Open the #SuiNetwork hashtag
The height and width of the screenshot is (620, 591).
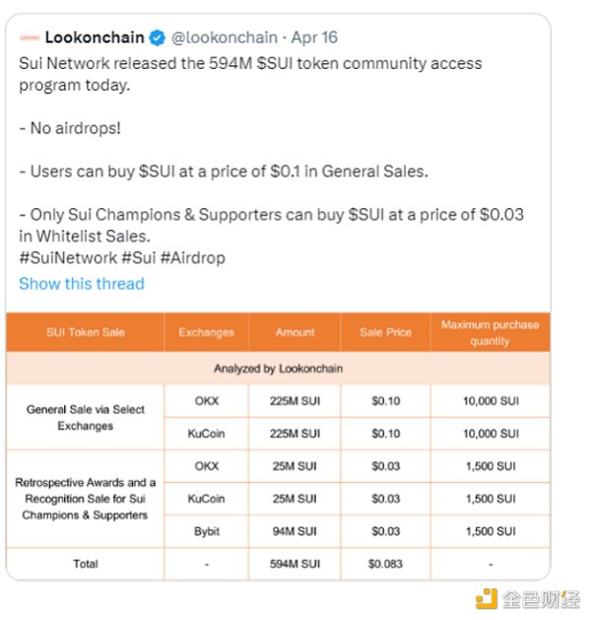pyautogui.click(x=68, y=257)
